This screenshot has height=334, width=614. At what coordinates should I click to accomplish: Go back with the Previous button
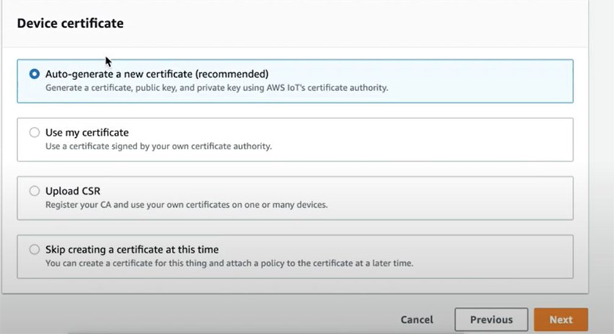491,320
